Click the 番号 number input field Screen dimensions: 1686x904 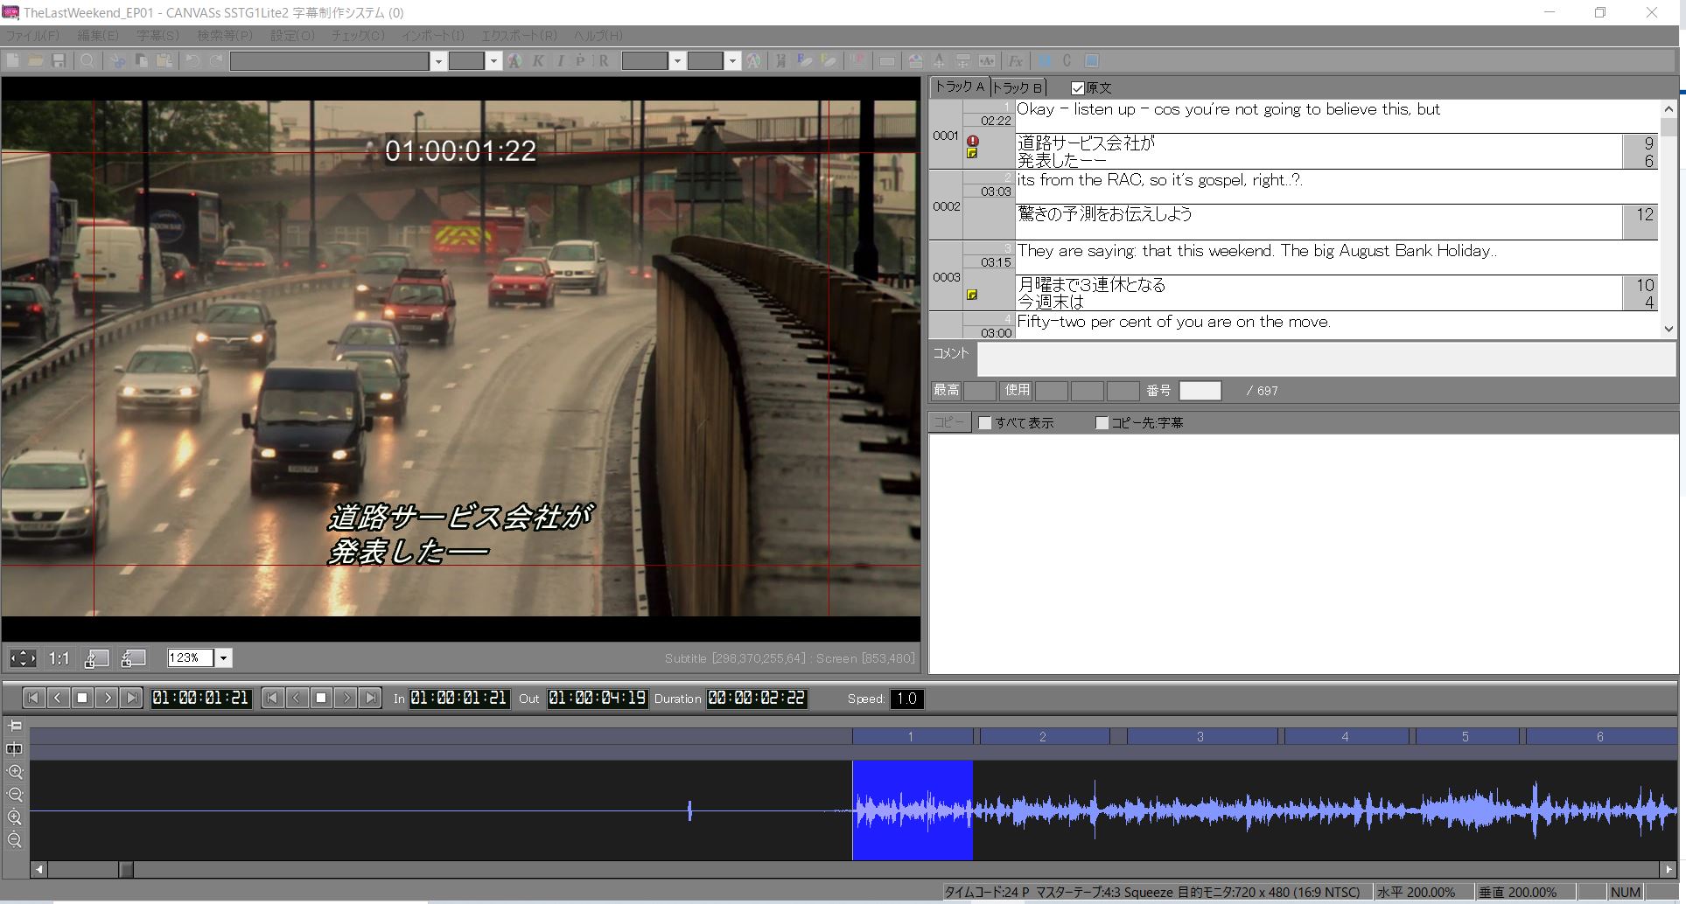click(x=1200, y=391)
